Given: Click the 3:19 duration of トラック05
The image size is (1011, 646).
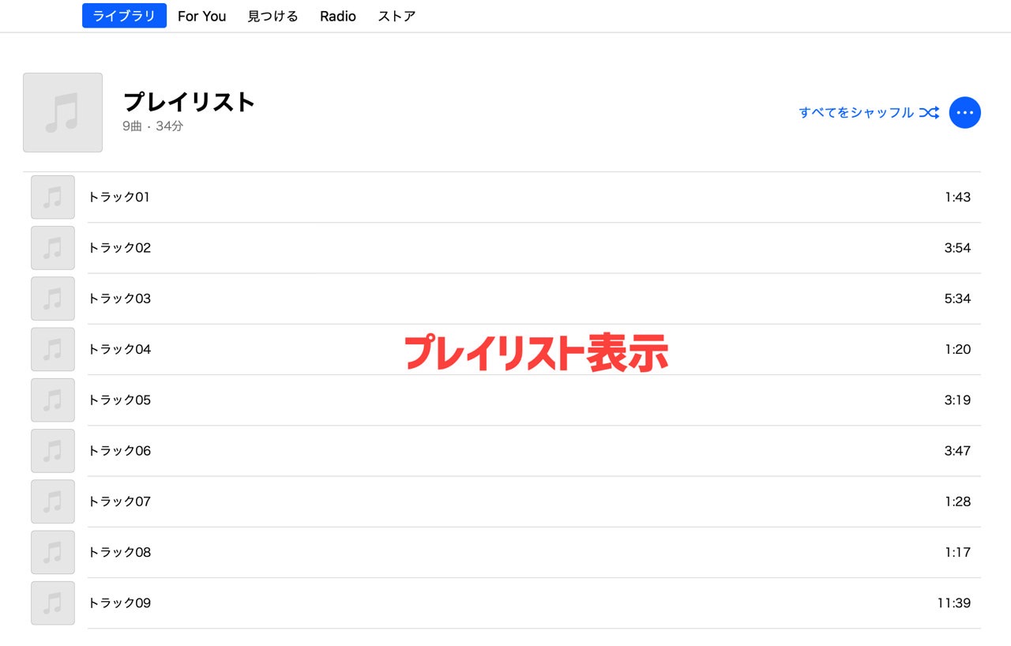Looking at the screenshot, I should tap(957, 400).
